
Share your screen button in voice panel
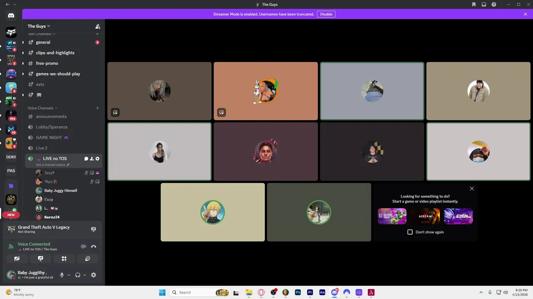(x=40, y=258)
